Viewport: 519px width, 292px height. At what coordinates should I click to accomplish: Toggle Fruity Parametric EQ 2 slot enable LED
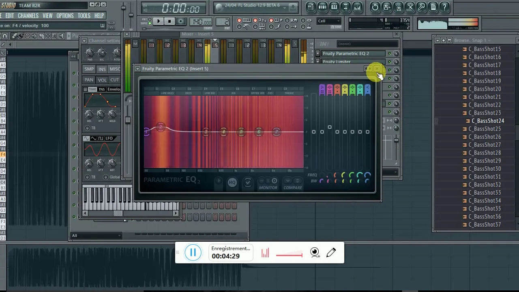(390, 54)
